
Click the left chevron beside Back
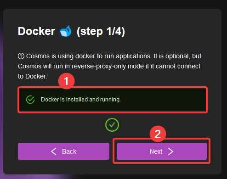[x=54, y=151]
